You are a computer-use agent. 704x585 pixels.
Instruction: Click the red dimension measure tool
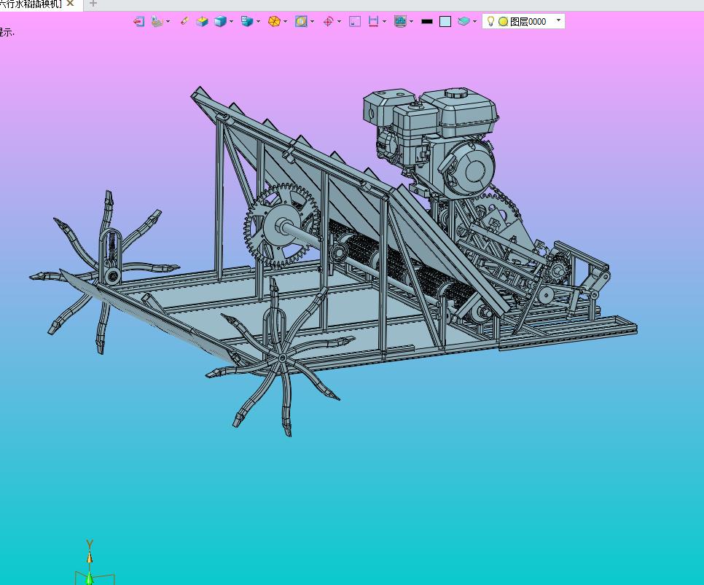click(x=374, y=22)
